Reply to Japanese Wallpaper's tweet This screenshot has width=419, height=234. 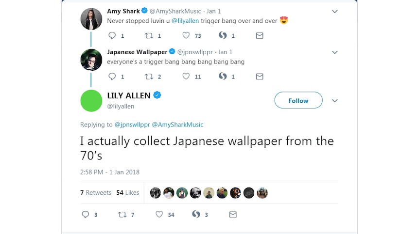coord(112,77)
